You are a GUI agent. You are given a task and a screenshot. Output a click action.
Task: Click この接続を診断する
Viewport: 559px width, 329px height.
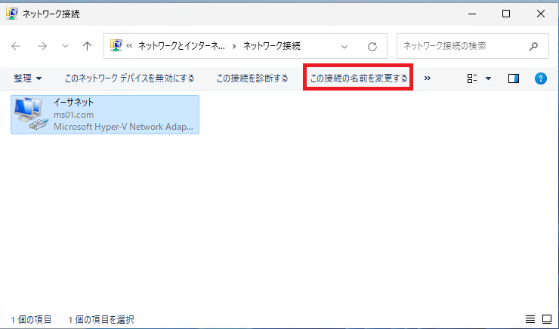click(x=252, y=78)
